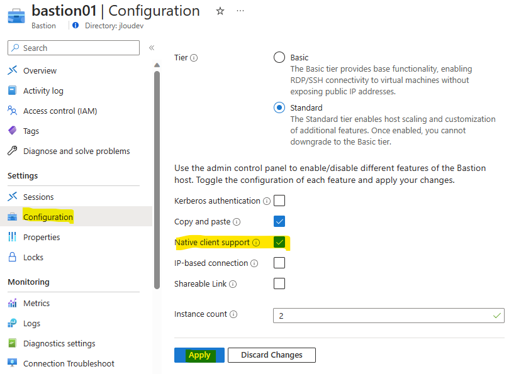This screenshot has height=374, width=526.
Task: Open Locks under Settings
Action: pos(33,257)
